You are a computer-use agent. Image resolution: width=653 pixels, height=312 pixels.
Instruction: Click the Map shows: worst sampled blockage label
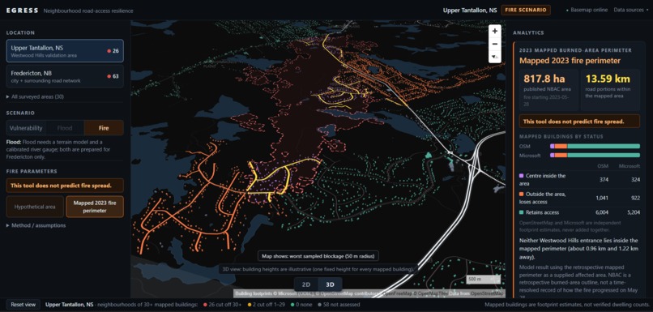pos(318,256)
